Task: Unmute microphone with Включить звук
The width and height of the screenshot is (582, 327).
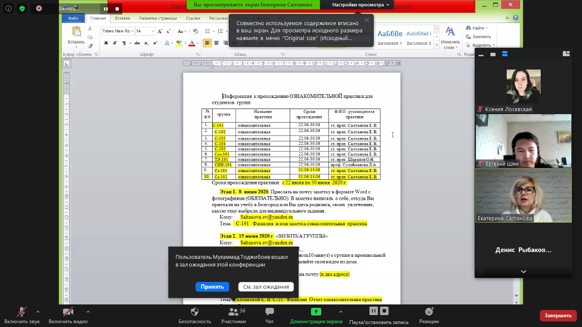Action: click(x=21, y=316)
